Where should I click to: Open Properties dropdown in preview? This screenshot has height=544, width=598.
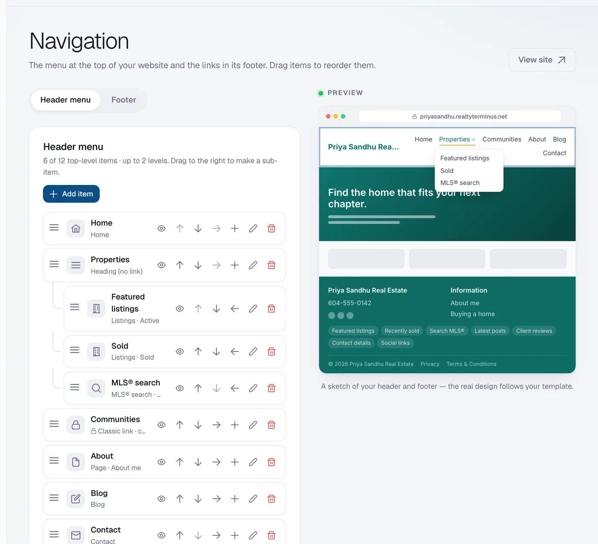pos(457,140)
